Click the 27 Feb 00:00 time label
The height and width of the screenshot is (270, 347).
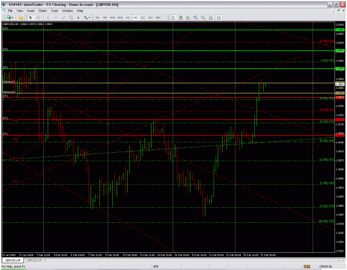(268, 255)
